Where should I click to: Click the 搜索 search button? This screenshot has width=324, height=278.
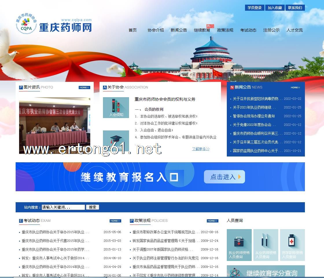[x=93, y=207]
